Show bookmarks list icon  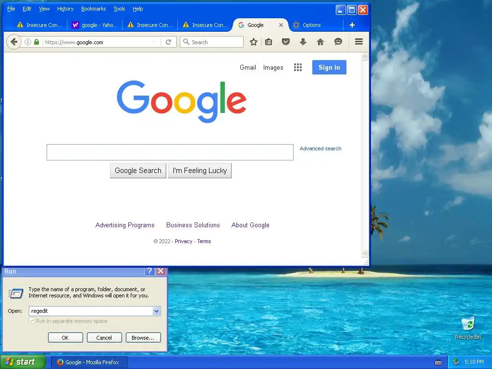click(x=269, y=42)
